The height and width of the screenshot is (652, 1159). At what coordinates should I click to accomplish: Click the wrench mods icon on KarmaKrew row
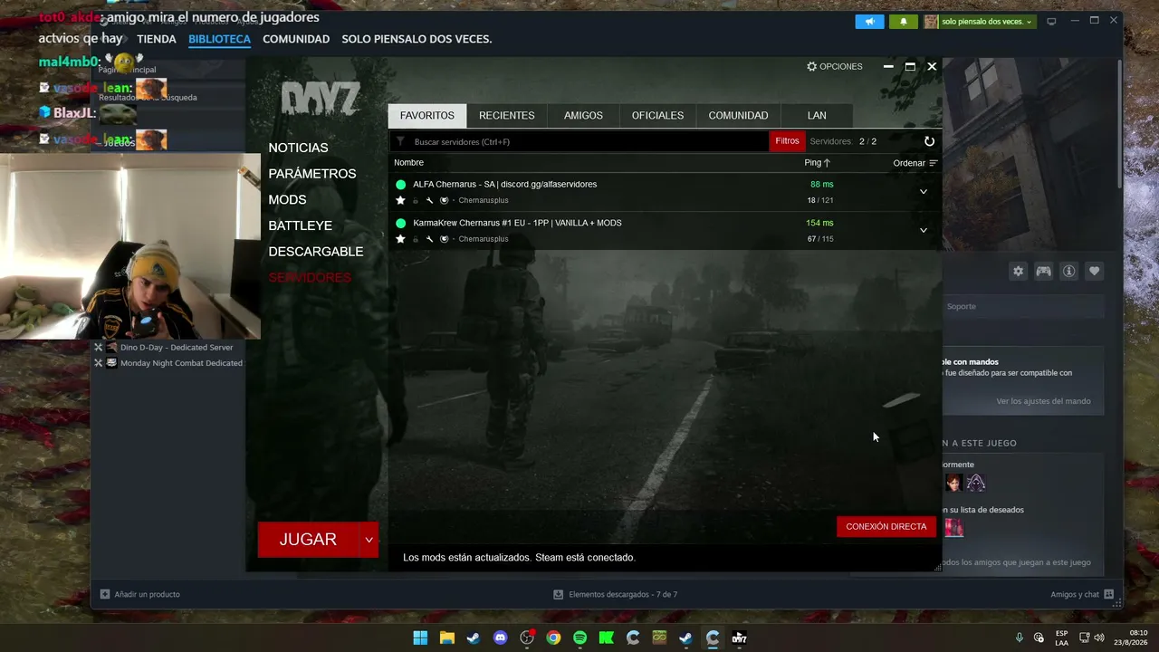click(429, 239)
